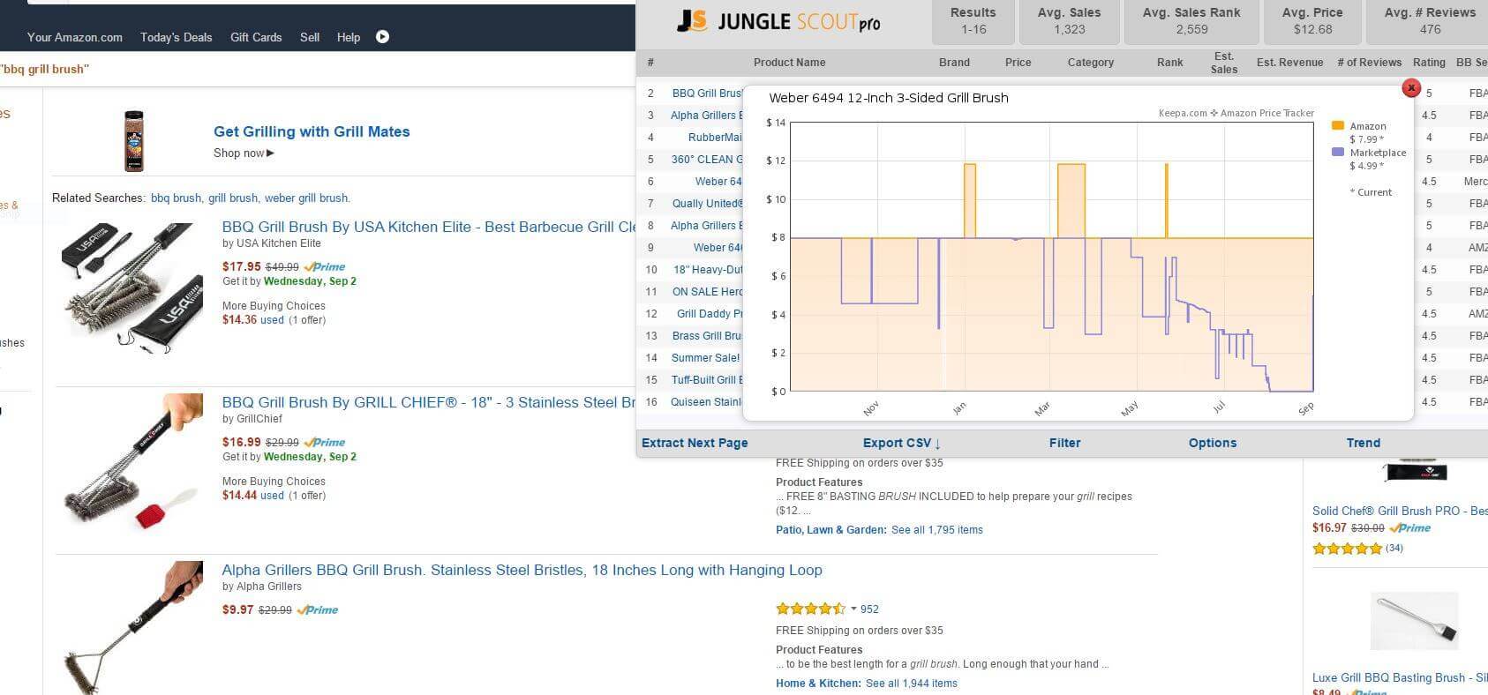Select related search 'weber grill brush'
Viewport: 1488px width, 695px height.
click(x=306, y=198)
